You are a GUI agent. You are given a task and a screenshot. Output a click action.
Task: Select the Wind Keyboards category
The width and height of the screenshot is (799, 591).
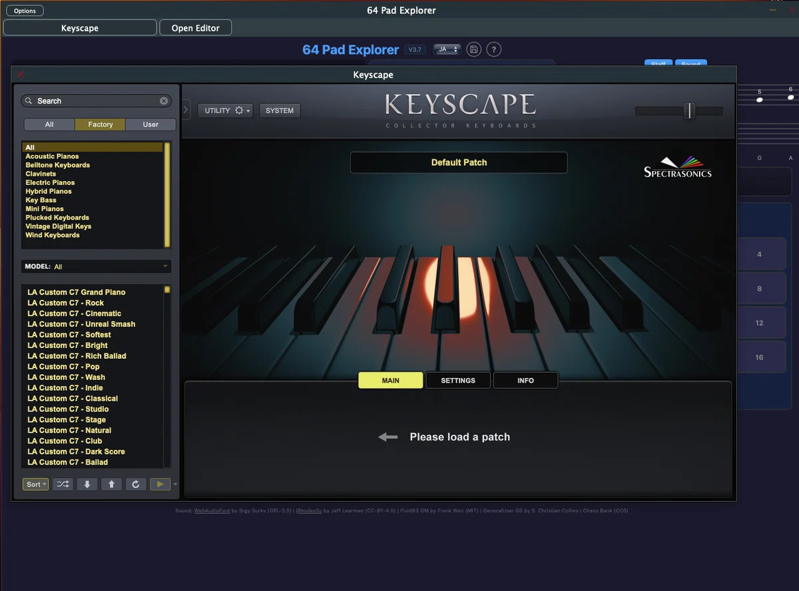point(53,235)
